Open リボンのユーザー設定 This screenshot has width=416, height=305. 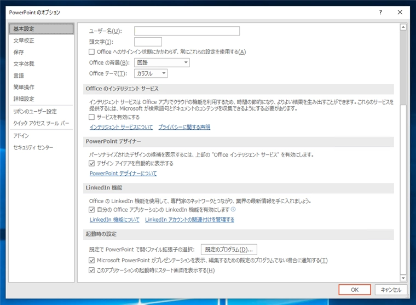click(x=41, y=112)
